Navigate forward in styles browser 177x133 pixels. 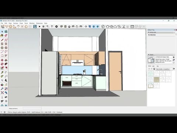click(x=152, y=69)
